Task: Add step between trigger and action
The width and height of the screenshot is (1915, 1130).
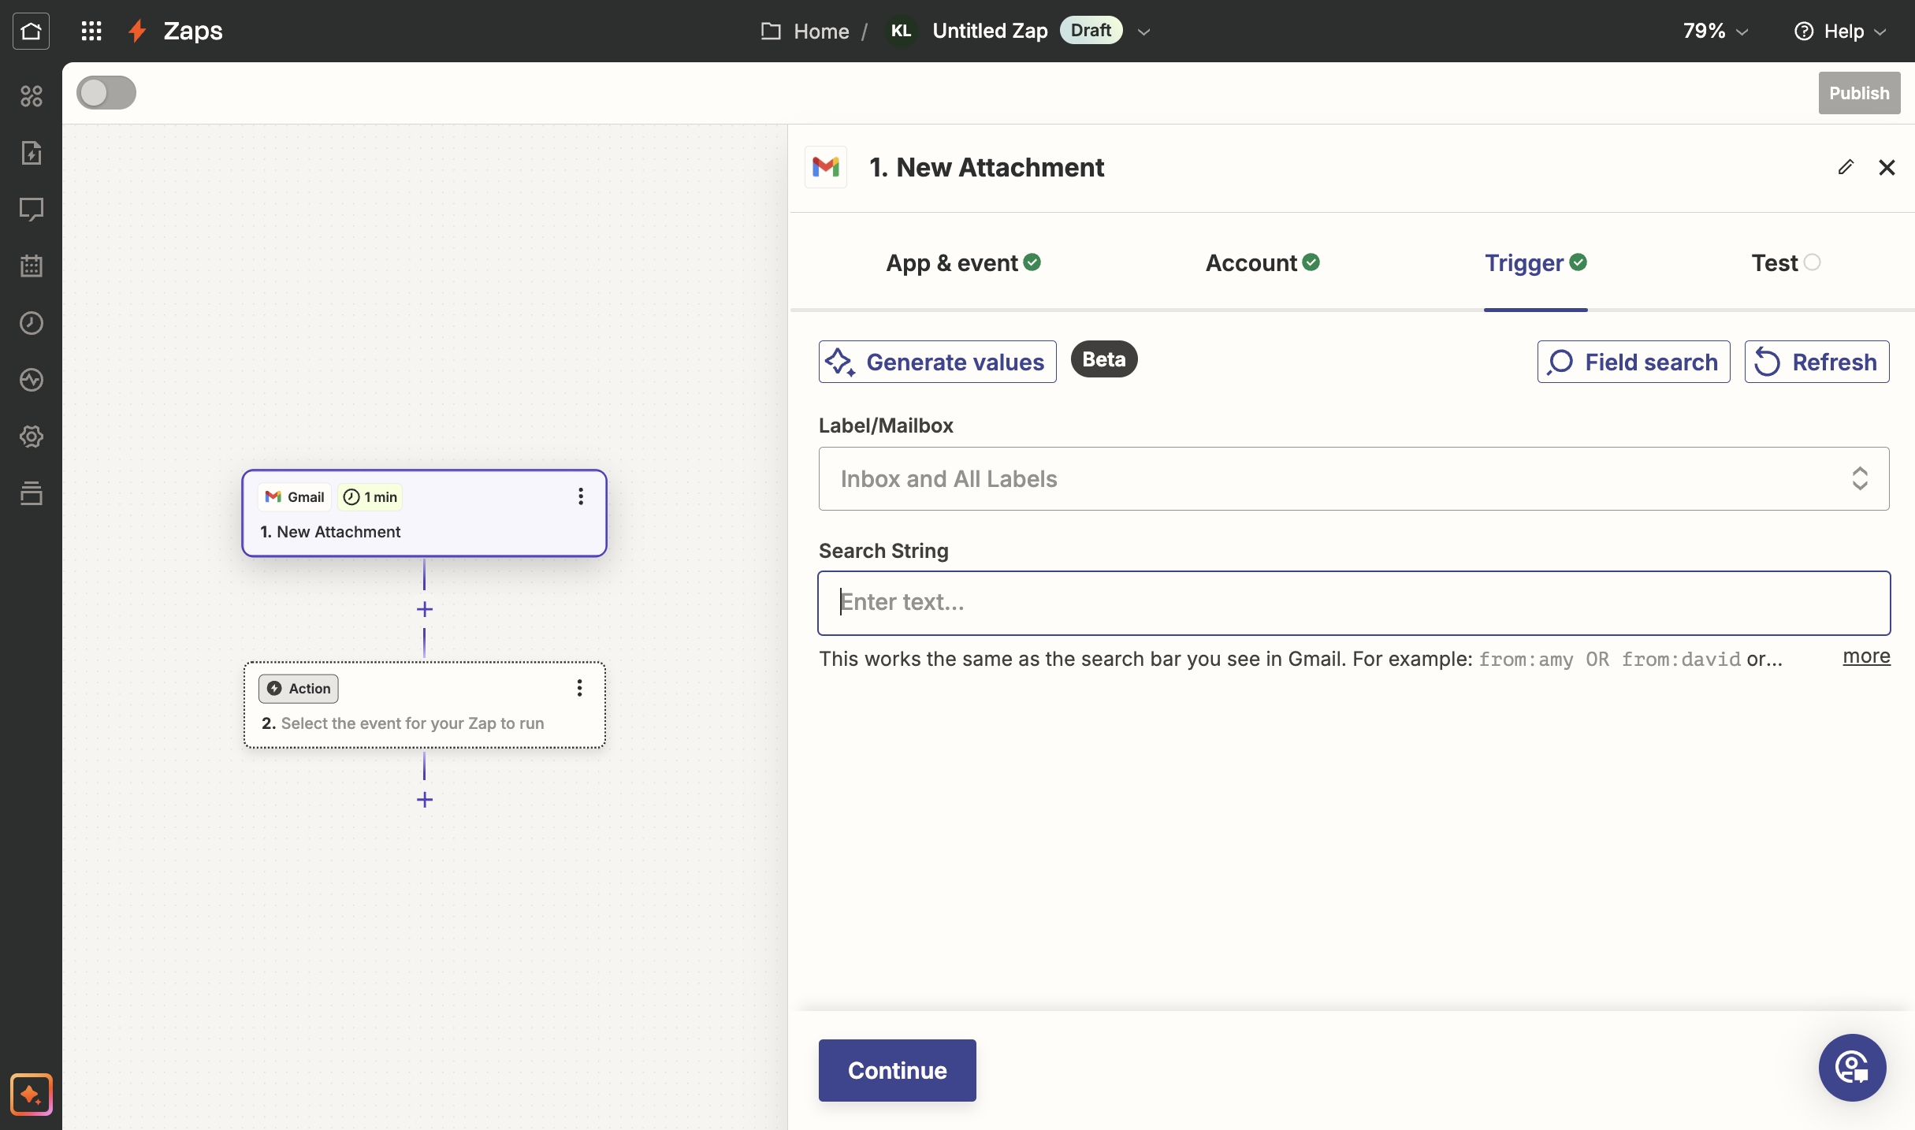Action: (425, 609)
